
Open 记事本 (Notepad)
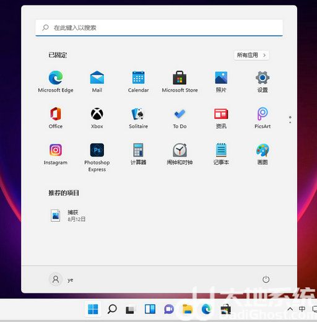click(x=221, y=154)
